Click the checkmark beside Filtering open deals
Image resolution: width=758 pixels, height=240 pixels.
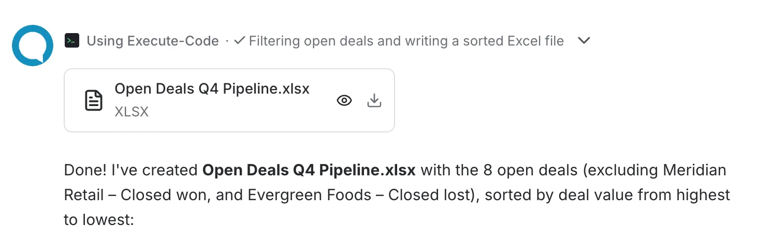pyautogui.click(x=239, y=41)
